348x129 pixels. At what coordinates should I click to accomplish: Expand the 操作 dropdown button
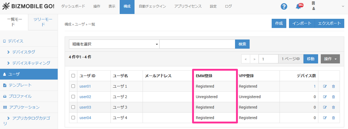click(330, 59)
